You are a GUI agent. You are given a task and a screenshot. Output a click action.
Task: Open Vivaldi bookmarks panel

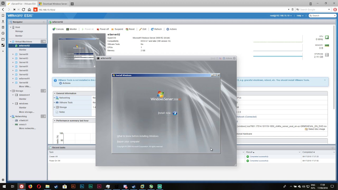[3, 16]
